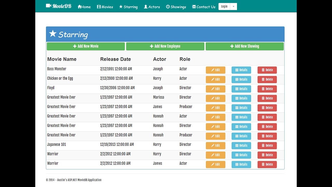Delete the Bass Monster row
332x187 pixels.
pyautogui.click(x=267, y=70)
